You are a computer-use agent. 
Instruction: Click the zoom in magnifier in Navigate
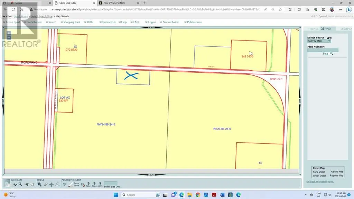pos(15,184)
